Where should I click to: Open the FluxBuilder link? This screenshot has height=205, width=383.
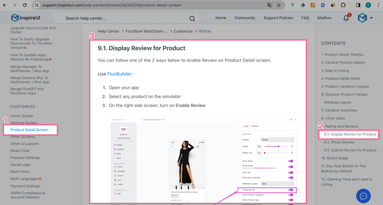119,74
